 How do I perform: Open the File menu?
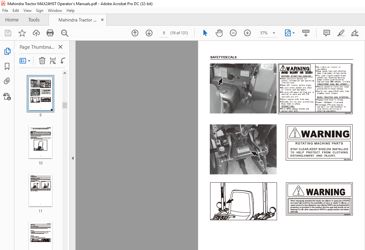pyautogui.click(x=5, y=11)
